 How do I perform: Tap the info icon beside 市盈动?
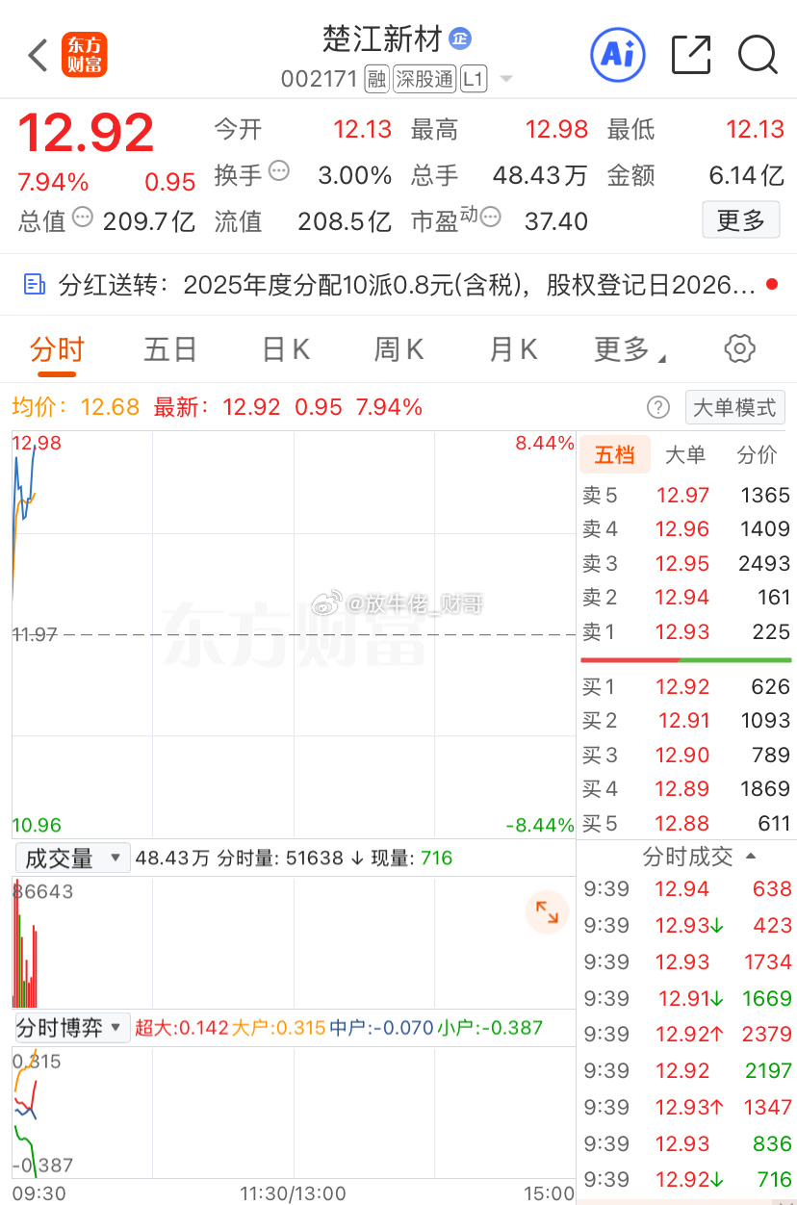click(491, 217)
